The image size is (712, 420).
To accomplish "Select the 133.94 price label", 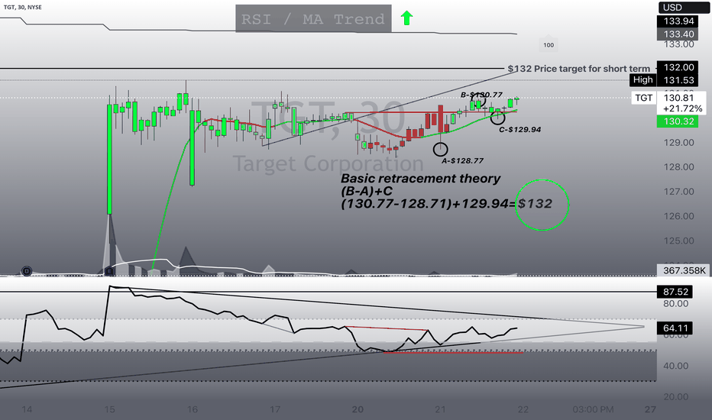I will pos(678,21).
